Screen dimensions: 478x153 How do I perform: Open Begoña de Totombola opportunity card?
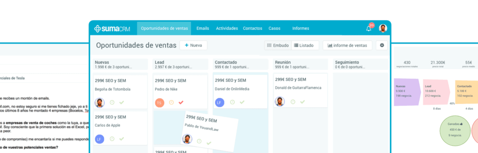tap(120, 91)
